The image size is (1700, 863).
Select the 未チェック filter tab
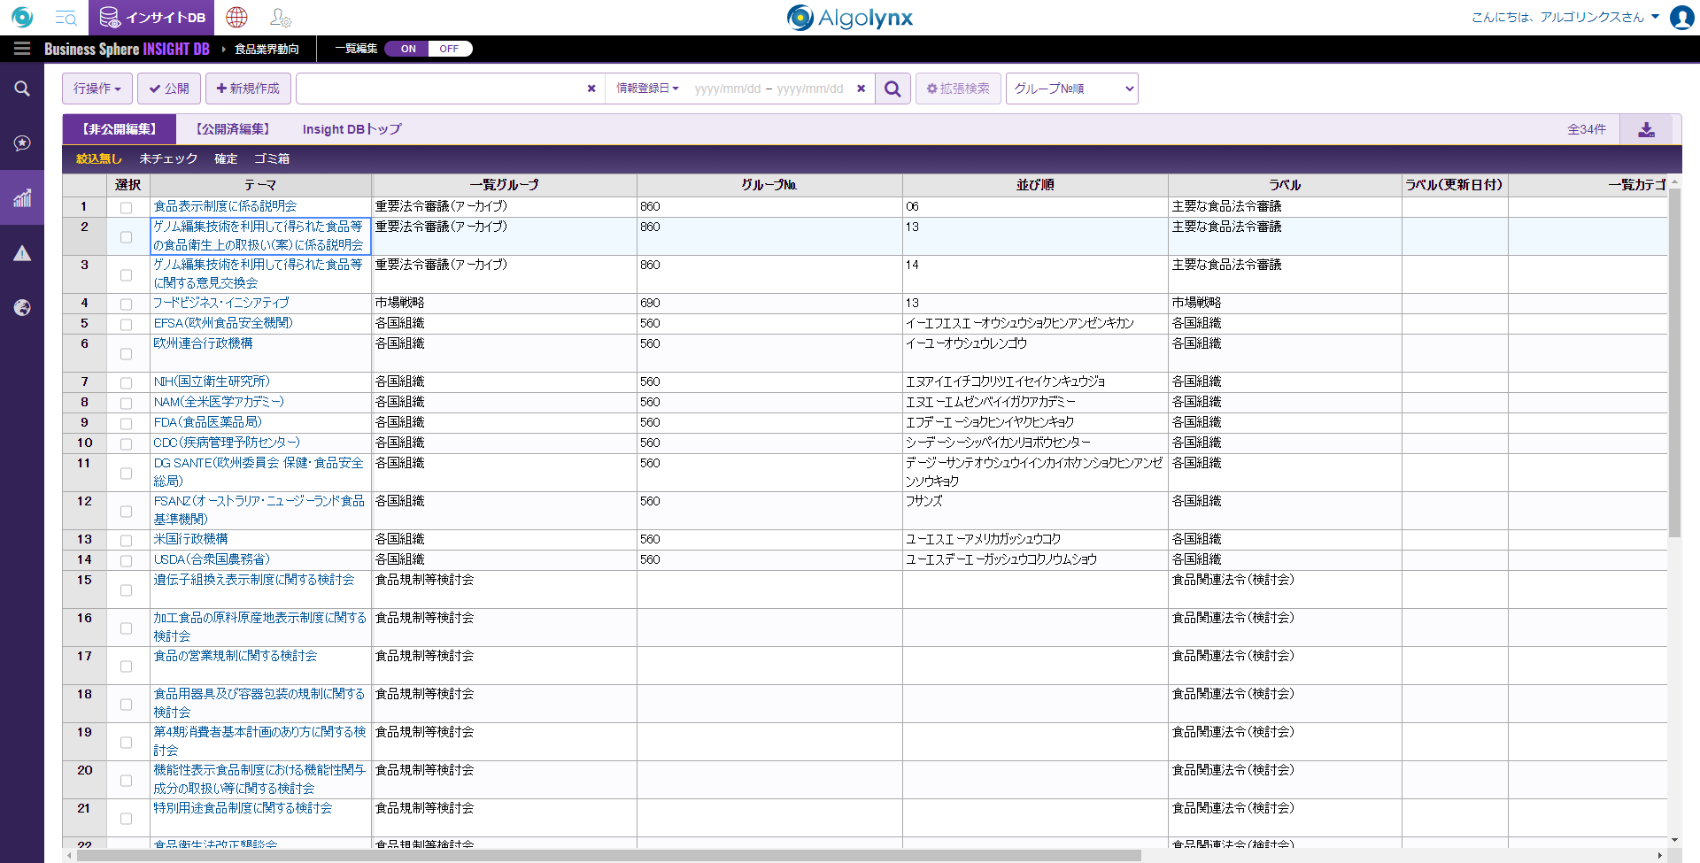[x=168, y=158]
